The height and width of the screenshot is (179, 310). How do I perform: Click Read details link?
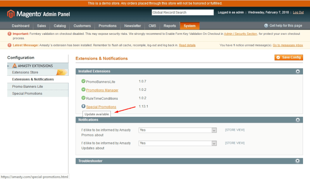187,45
